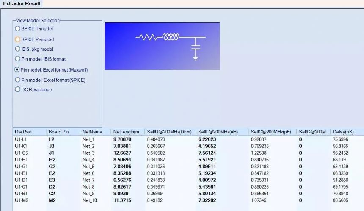
Task: Choose Pin model: Excel format (SPICE)
Action: pos(17,80)
